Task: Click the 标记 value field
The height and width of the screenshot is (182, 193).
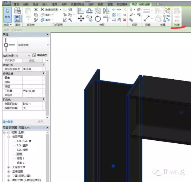Action: tap(33, 86)
